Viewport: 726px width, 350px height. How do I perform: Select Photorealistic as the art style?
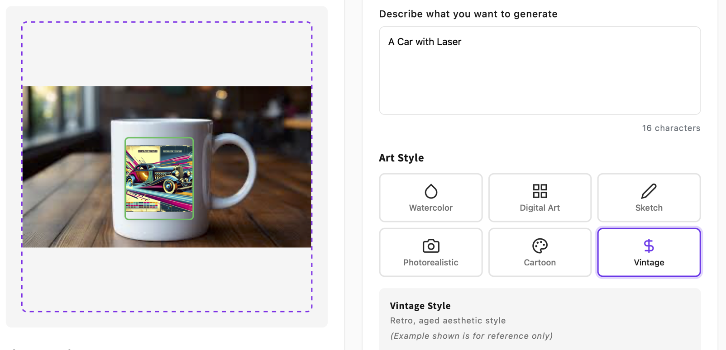430,252
